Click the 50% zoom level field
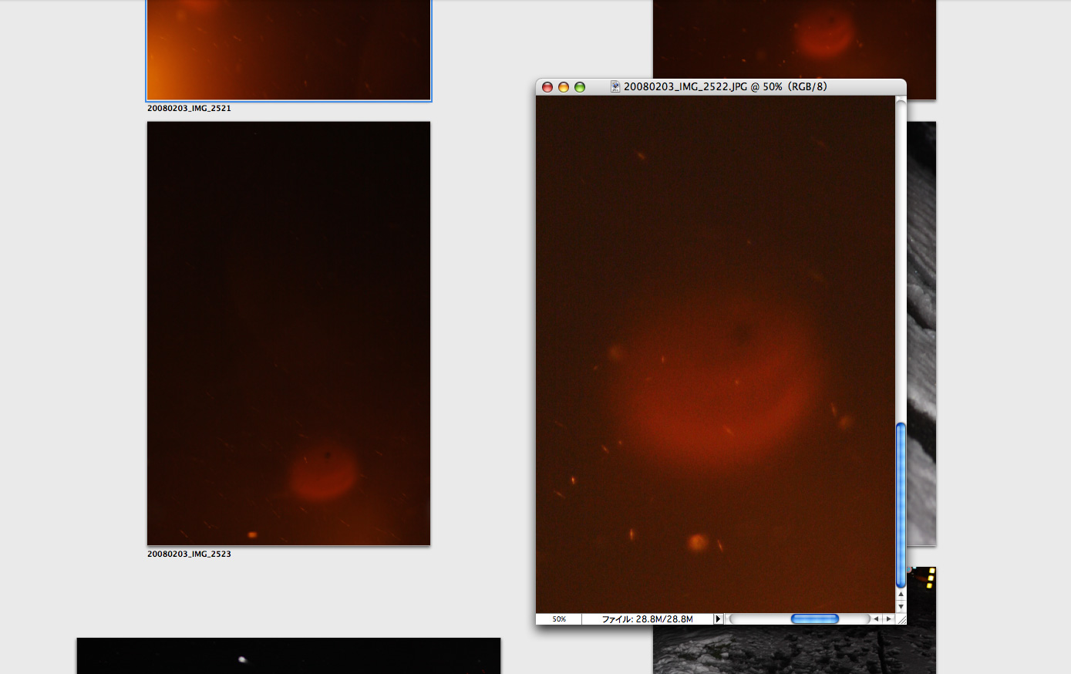The width and height of the screenshot is (1071, 674). (559, 618)
